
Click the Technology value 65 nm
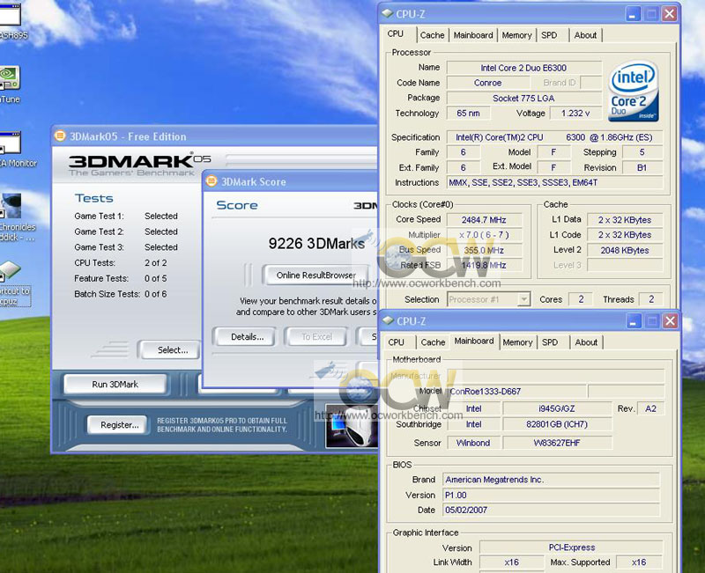coord(468,114)
